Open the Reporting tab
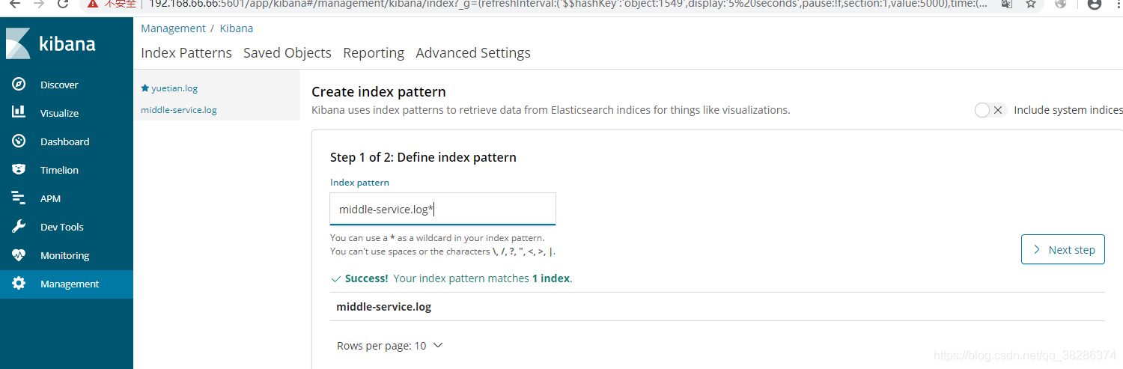 [374, 53]
